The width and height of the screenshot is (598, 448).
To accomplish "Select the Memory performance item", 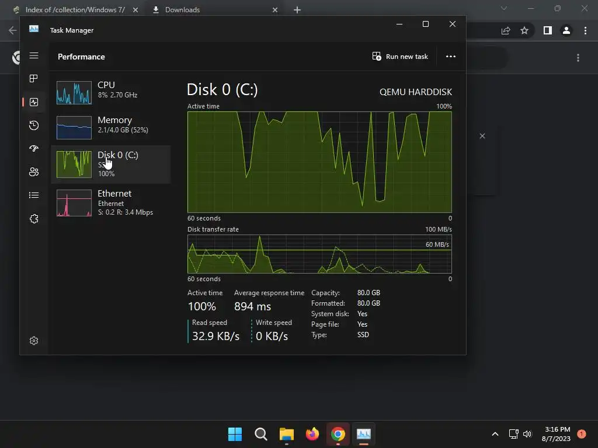I will click(x=110, y=127).
